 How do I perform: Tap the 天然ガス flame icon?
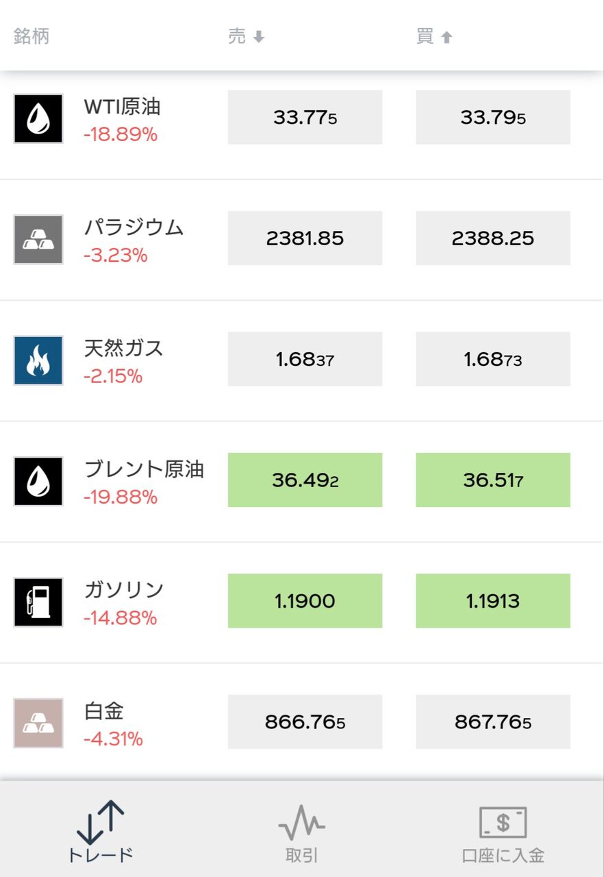[38, 360]
